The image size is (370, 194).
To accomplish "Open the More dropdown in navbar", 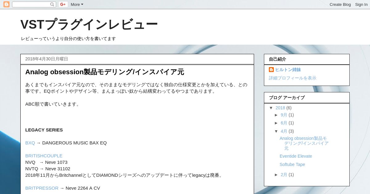I will [77, 4].
